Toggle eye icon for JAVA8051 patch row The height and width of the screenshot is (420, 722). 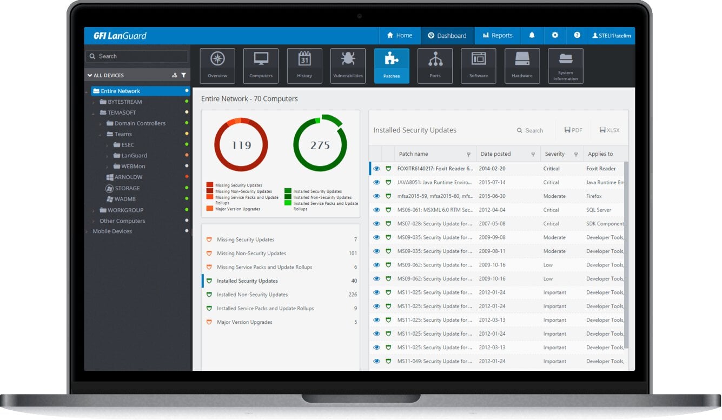click(x=376, y=182)
